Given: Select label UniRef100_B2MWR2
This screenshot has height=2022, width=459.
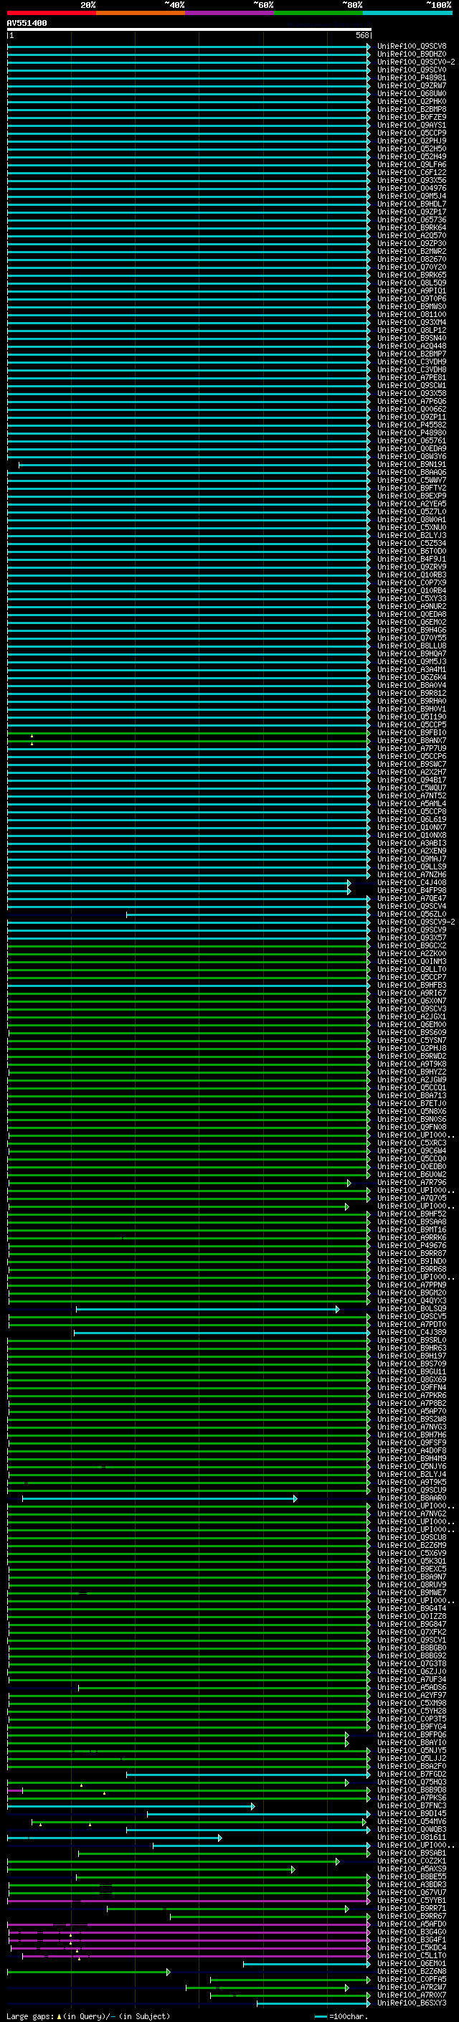Looking at the screenshot, I should pos(412,251).
